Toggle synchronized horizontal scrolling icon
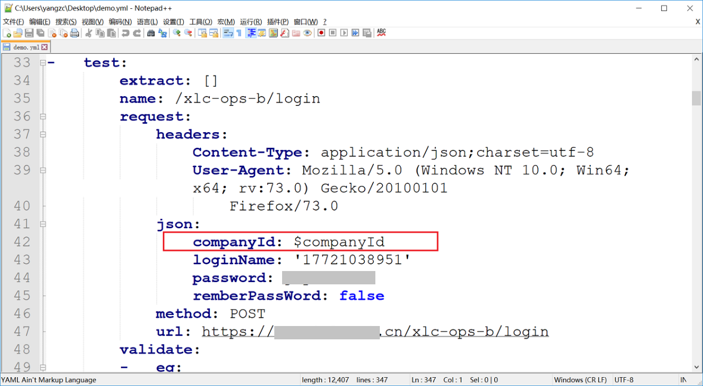703x386 pixels. (x=213, y=33)
